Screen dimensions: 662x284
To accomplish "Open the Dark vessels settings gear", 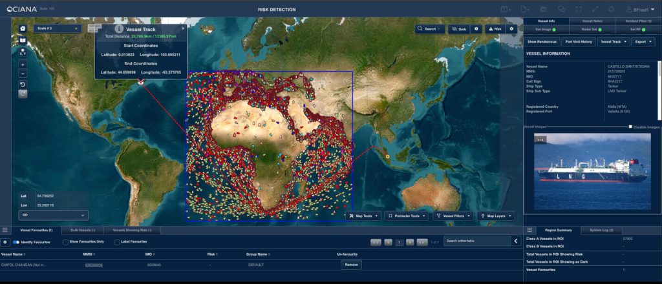I will 476,29.
